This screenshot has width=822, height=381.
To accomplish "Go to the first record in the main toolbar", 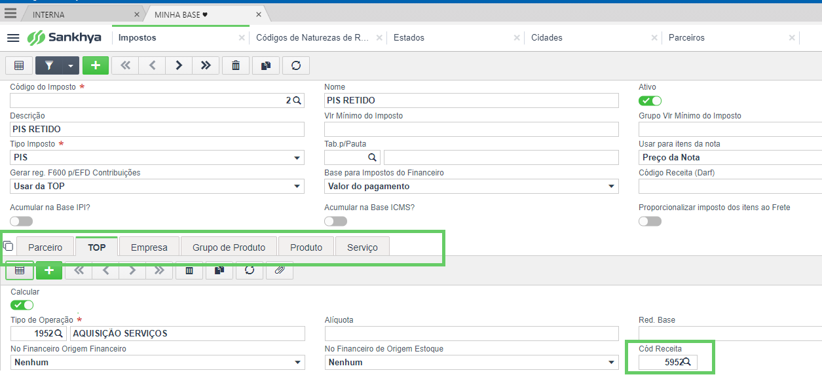I will (125, 65).
